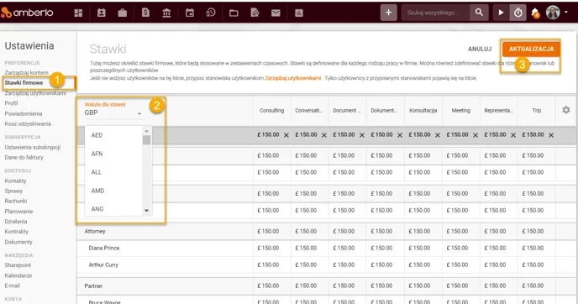This screenshot has height=304, width=578.
Task: Click the Partner position row
Action: click(93, 286)
